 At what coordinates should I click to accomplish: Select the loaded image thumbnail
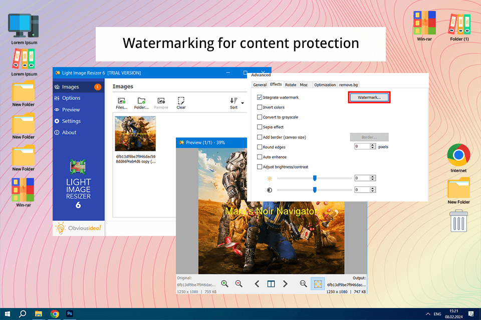135,133
